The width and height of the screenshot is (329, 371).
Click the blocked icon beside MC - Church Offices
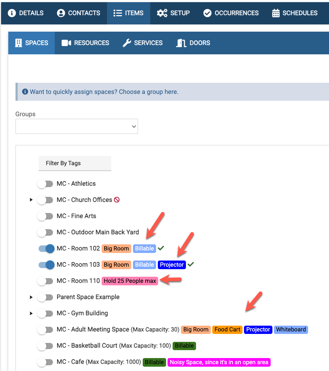(x=116, y=199)
